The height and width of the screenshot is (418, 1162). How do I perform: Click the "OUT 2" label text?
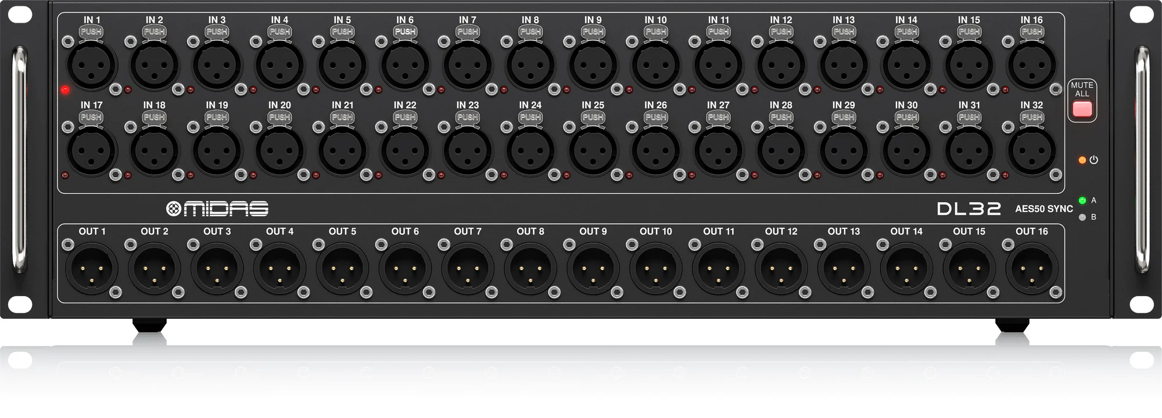[155, 231]
